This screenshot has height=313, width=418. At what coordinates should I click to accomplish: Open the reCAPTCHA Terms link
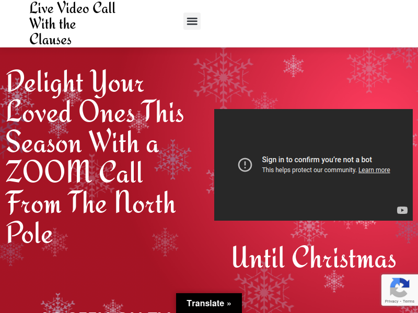tap(409, 302)
